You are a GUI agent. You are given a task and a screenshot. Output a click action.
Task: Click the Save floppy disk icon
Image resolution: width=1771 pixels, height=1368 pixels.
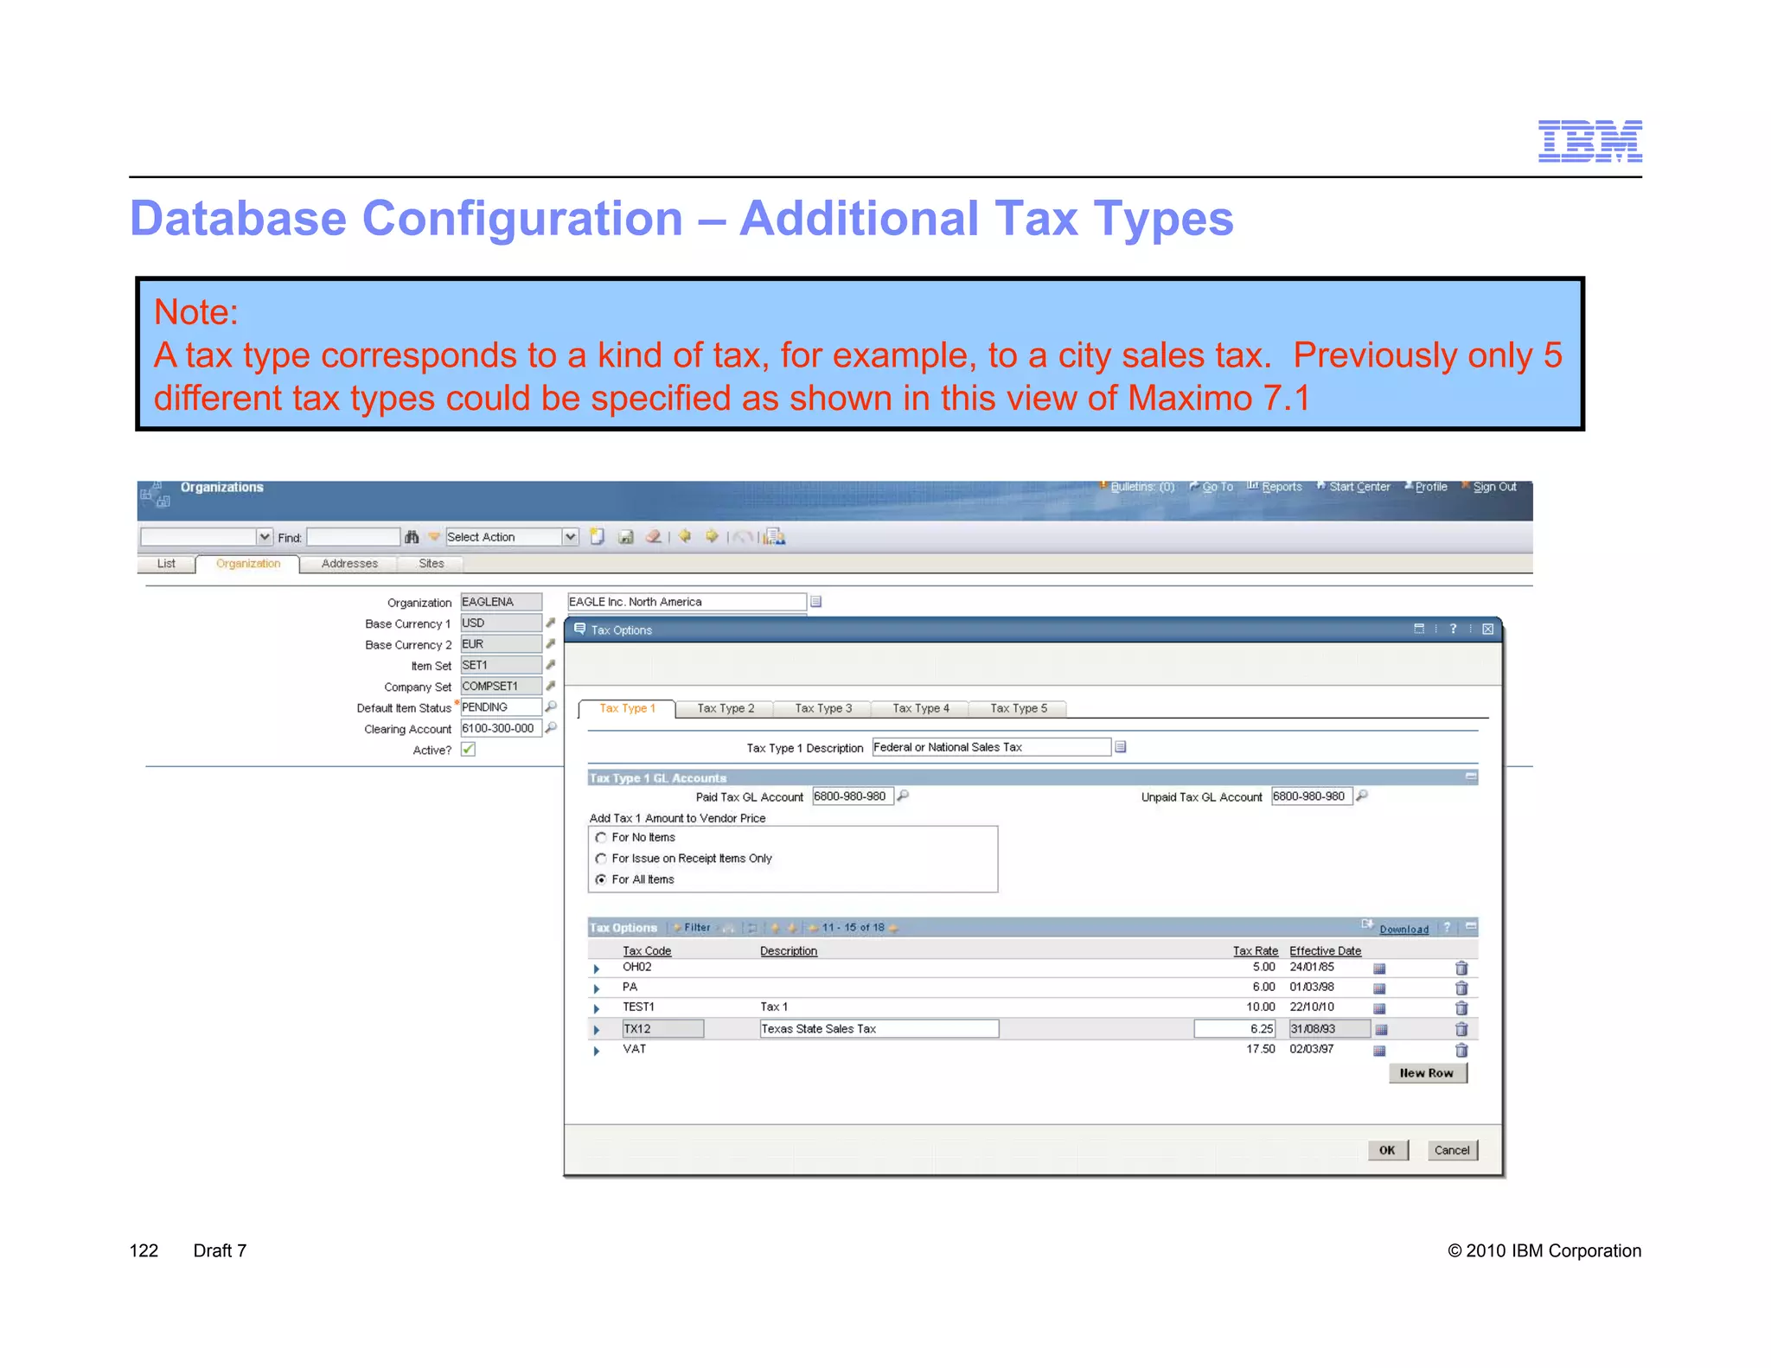(x=625, y=537)
